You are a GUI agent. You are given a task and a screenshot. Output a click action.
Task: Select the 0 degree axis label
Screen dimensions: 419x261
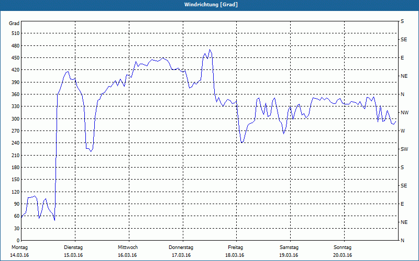point(18,241)
